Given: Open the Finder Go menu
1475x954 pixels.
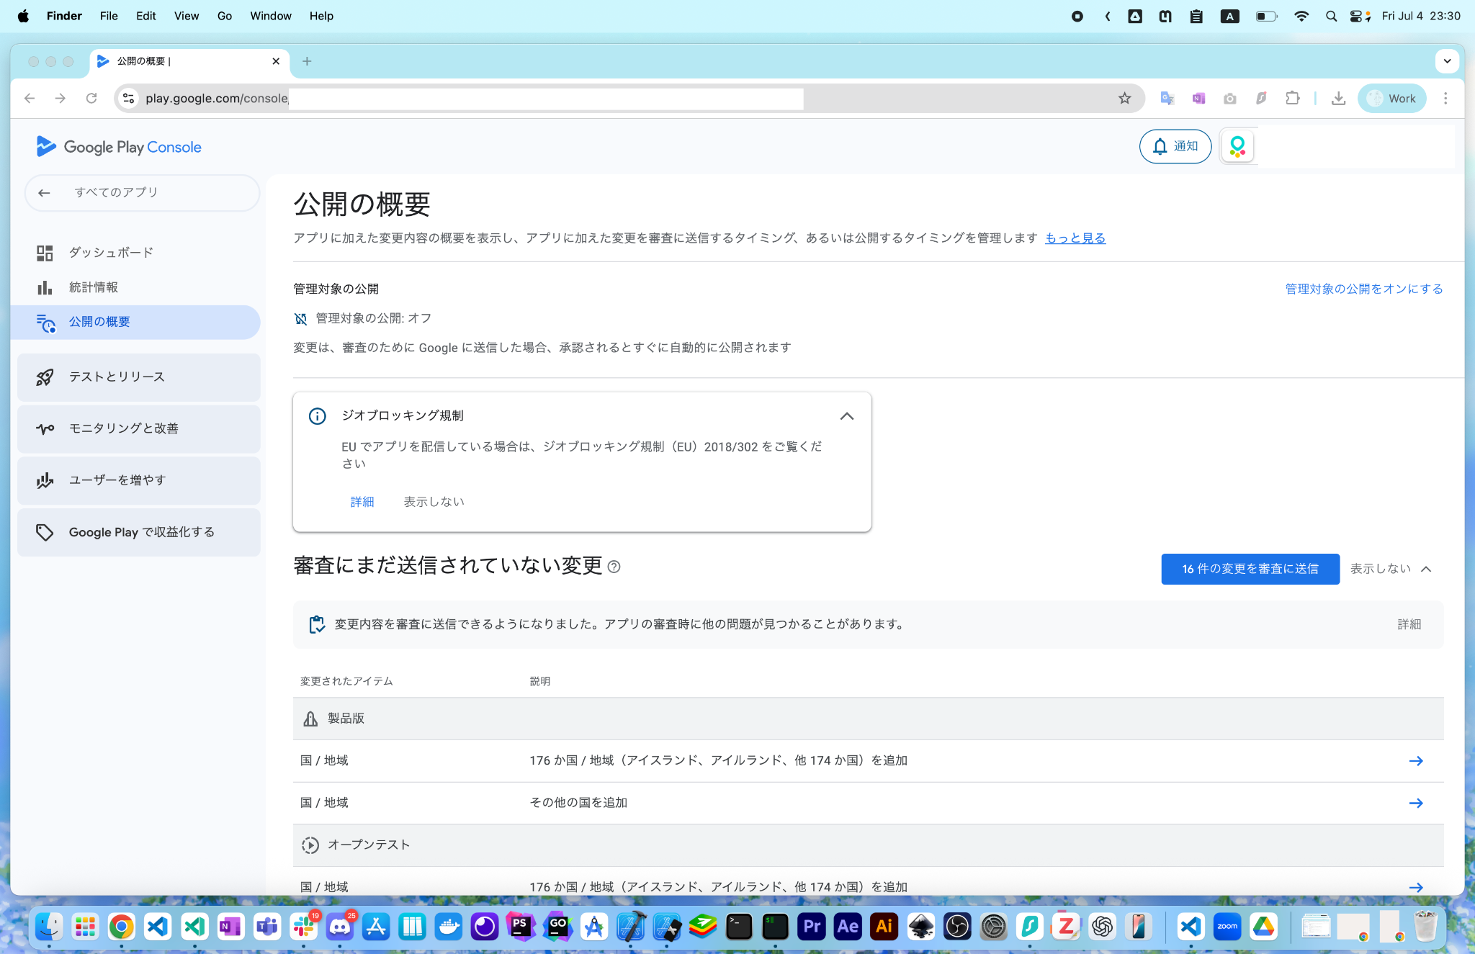Looking at the screenshot, I should point(224,16).
